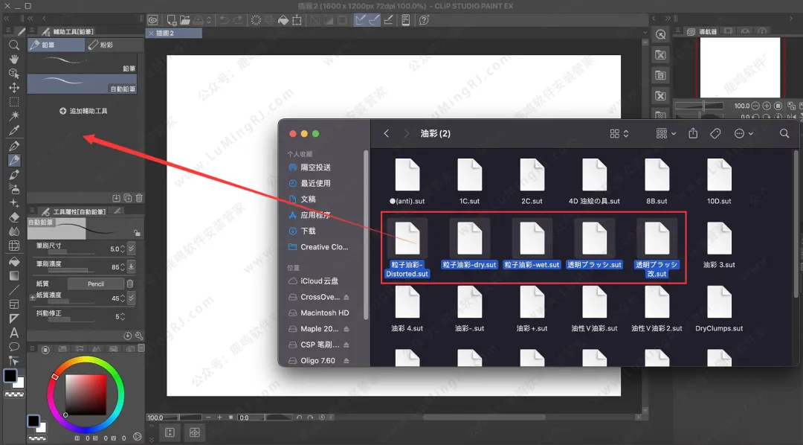Click the Pencil paper texture button
Image resolution: width=803 pixels, height=445 pixels.
point(95,284)
